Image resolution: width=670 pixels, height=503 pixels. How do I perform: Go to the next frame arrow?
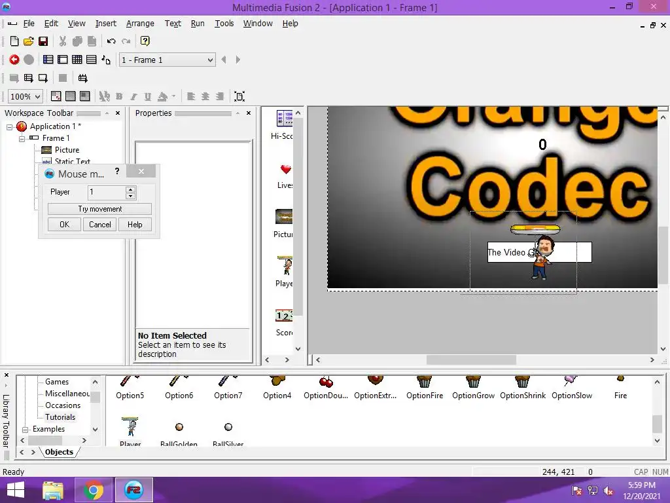click(238, 60)
